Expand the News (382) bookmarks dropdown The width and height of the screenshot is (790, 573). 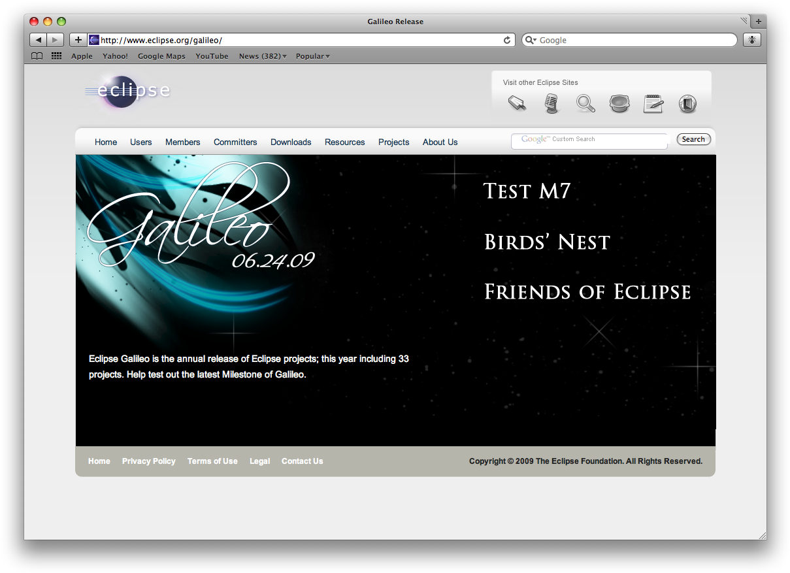point(262,56)
